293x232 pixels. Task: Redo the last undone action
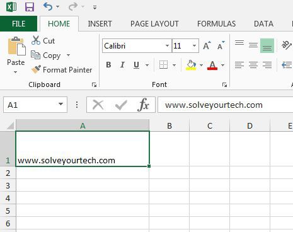(73, 7)
